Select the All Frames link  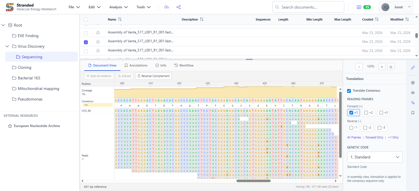[x=354, y=137]
